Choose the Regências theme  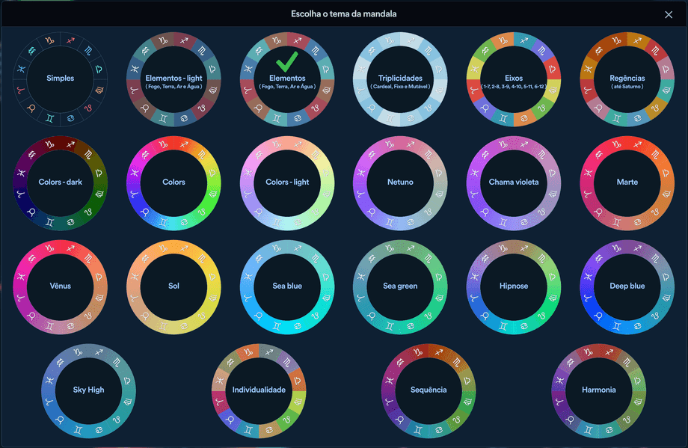[627, 79]
